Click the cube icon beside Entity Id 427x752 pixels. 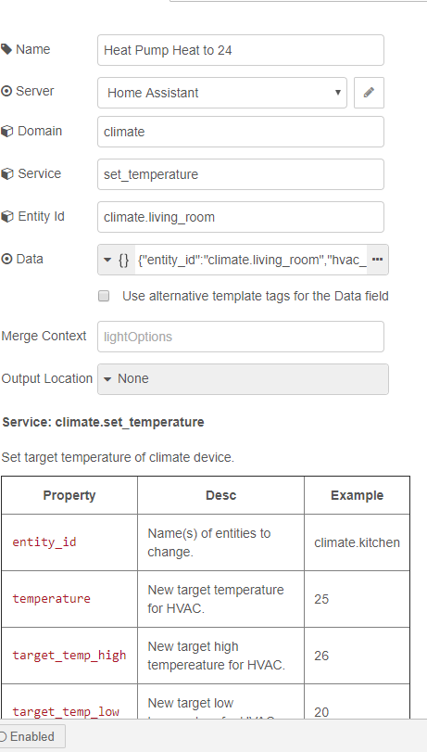pyautogui.click(x=6, y=217)
